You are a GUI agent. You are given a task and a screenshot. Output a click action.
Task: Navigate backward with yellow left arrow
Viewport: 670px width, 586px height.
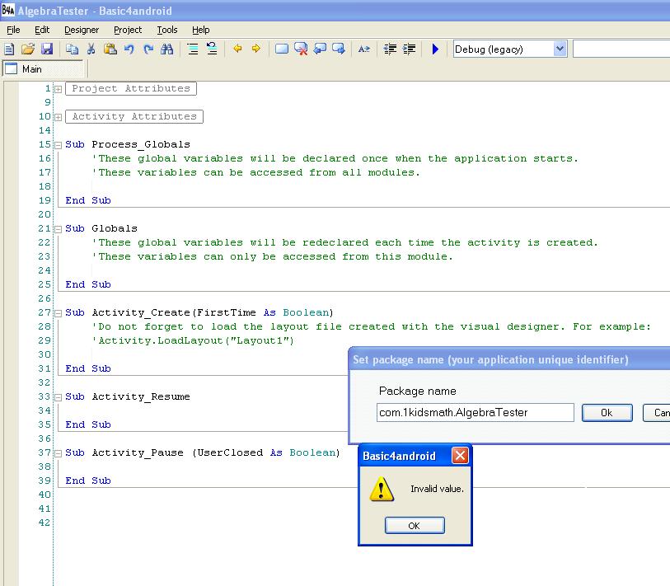[x=237, y=49]
